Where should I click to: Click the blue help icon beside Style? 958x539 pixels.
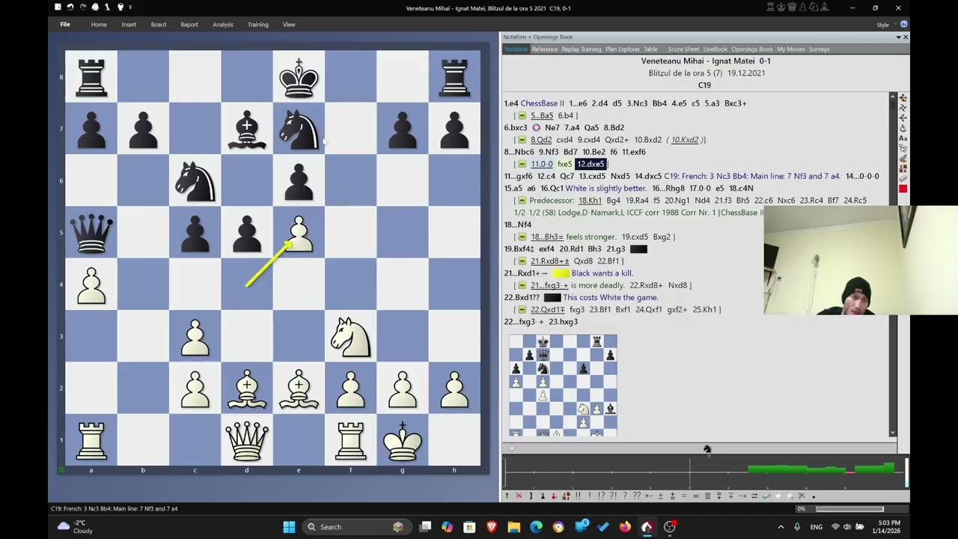[x=903, y=24]
